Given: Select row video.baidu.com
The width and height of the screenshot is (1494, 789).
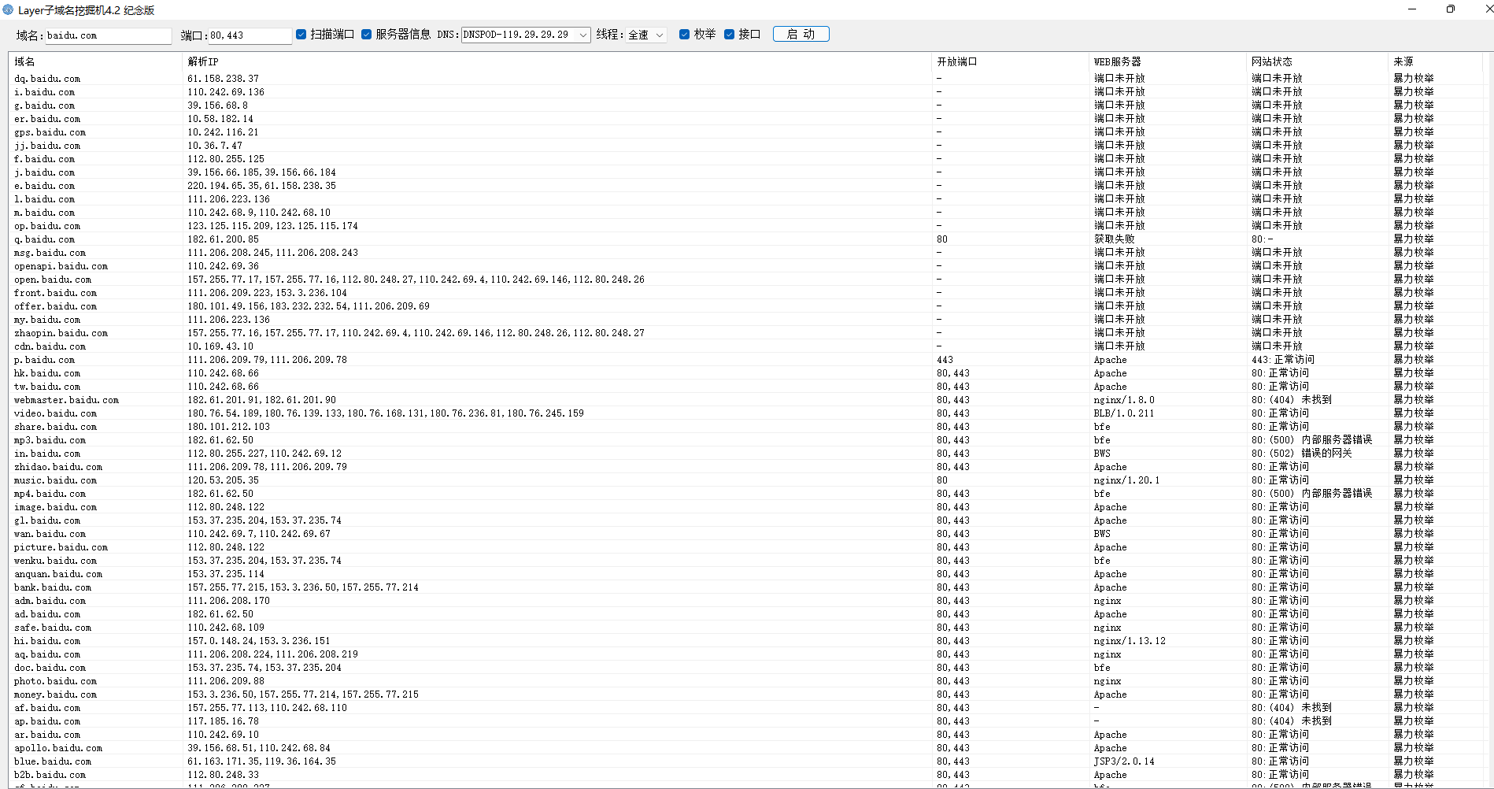Looking at the screenshot, I should [x=746, y=413].
